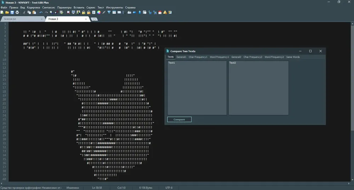Click the color wheel icon in toolbar
The height and width of the screenshot is (190, 354).
[x=99, y=12]
